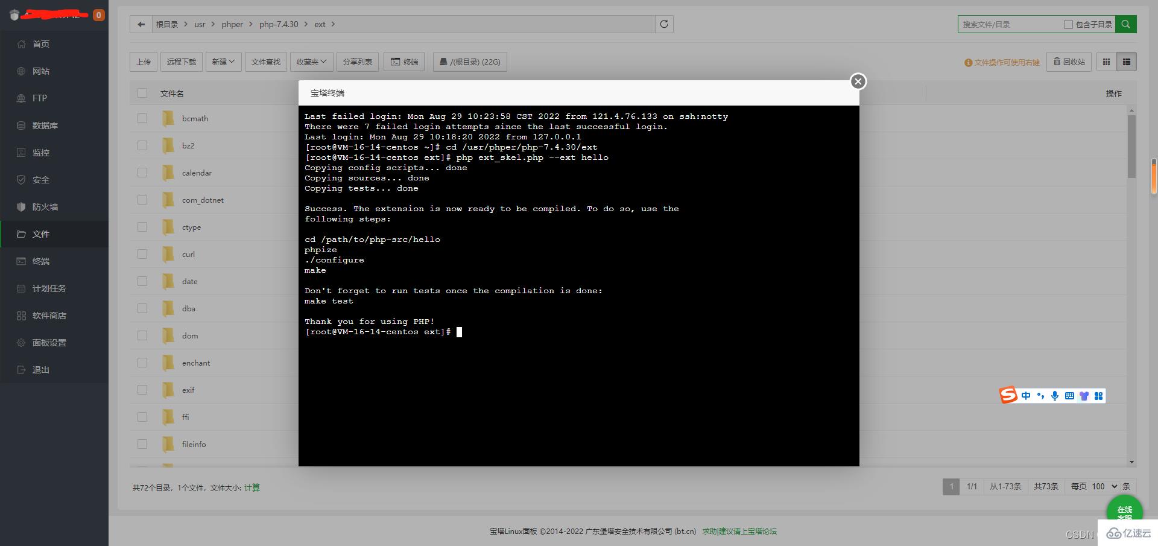Screen dimensions: 1158x546
Task: Click the Sogou input method S icon
Action: (x=1008, y=395)
